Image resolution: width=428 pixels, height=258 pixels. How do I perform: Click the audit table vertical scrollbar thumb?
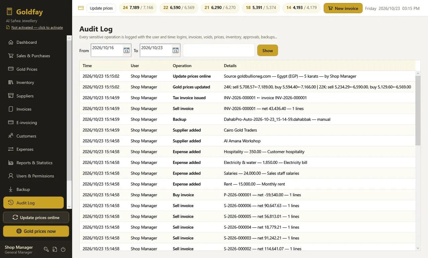[x=418, y=110]
